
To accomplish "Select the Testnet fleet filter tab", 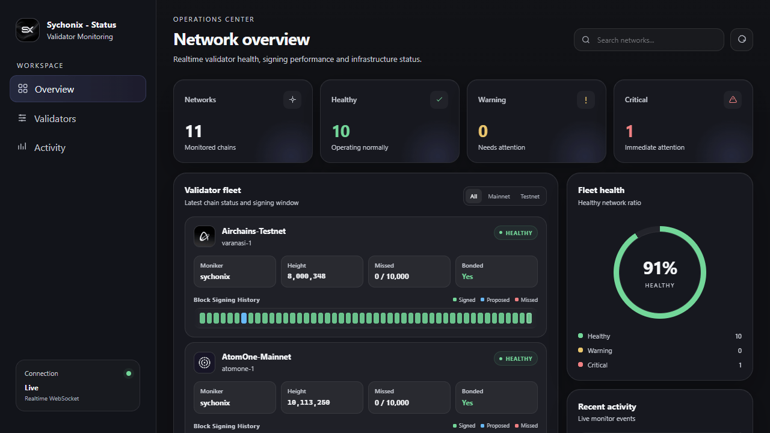I will click(530, 196).
